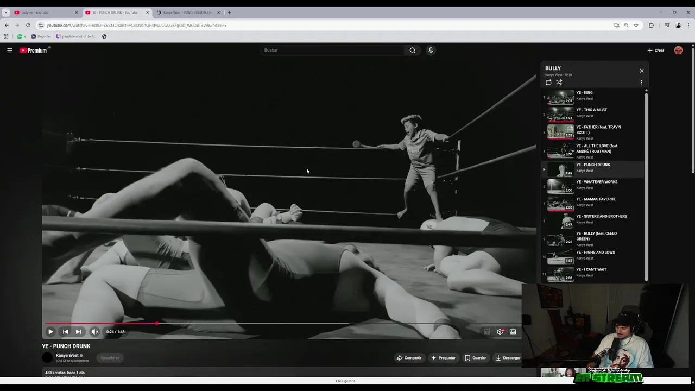
Task: Open a new browser tab
Action: (x=229, y=12)
